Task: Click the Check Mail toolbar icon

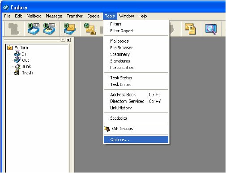Action: pos(70,29)
